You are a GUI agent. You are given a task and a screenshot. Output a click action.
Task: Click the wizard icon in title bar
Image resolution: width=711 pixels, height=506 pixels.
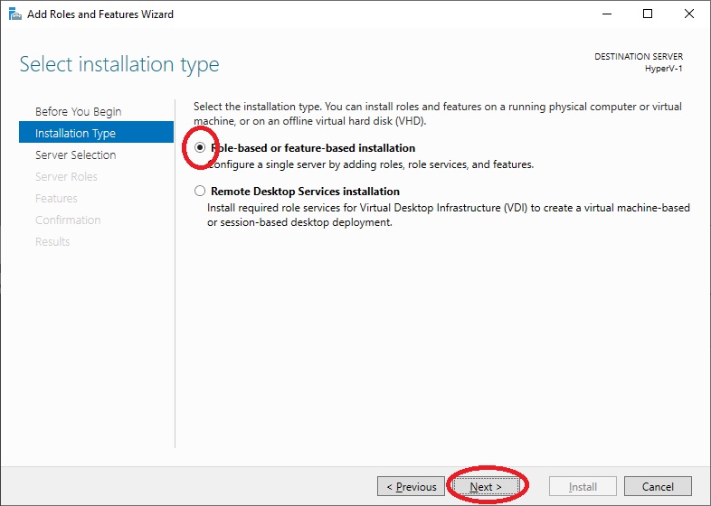15,14
